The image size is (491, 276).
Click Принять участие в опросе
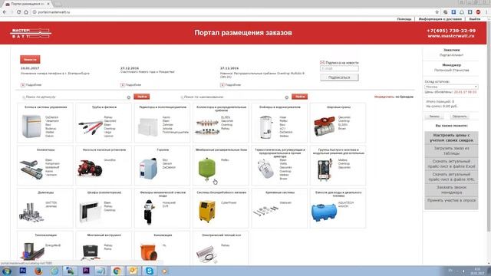click(x=451, y=201)
